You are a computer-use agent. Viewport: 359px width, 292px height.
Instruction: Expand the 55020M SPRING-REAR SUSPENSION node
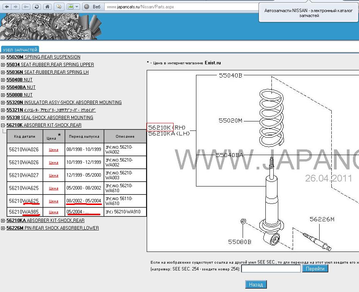(3, 57)
